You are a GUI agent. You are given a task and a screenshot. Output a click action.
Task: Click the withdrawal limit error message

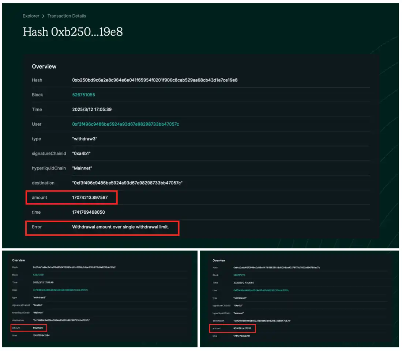pyautogui.click(x=125, y=227)
